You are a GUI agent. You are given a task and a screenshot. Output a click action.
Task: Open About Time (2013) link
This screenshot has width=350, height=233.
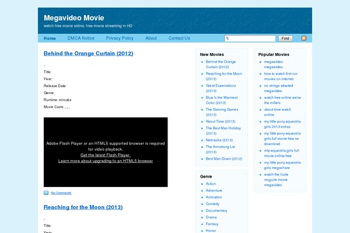(220, 121)
